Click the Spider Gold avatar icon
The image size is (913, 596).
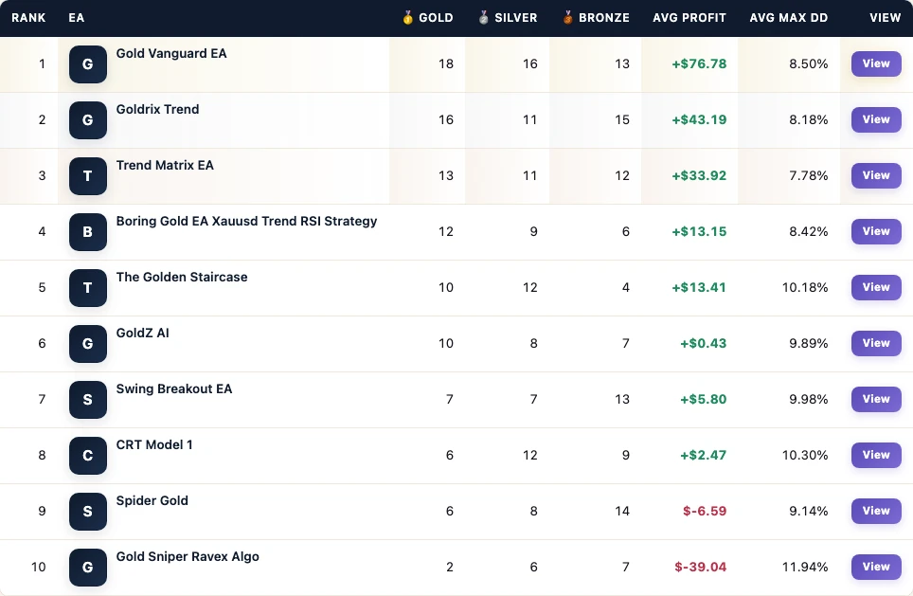tap(88, 512)
